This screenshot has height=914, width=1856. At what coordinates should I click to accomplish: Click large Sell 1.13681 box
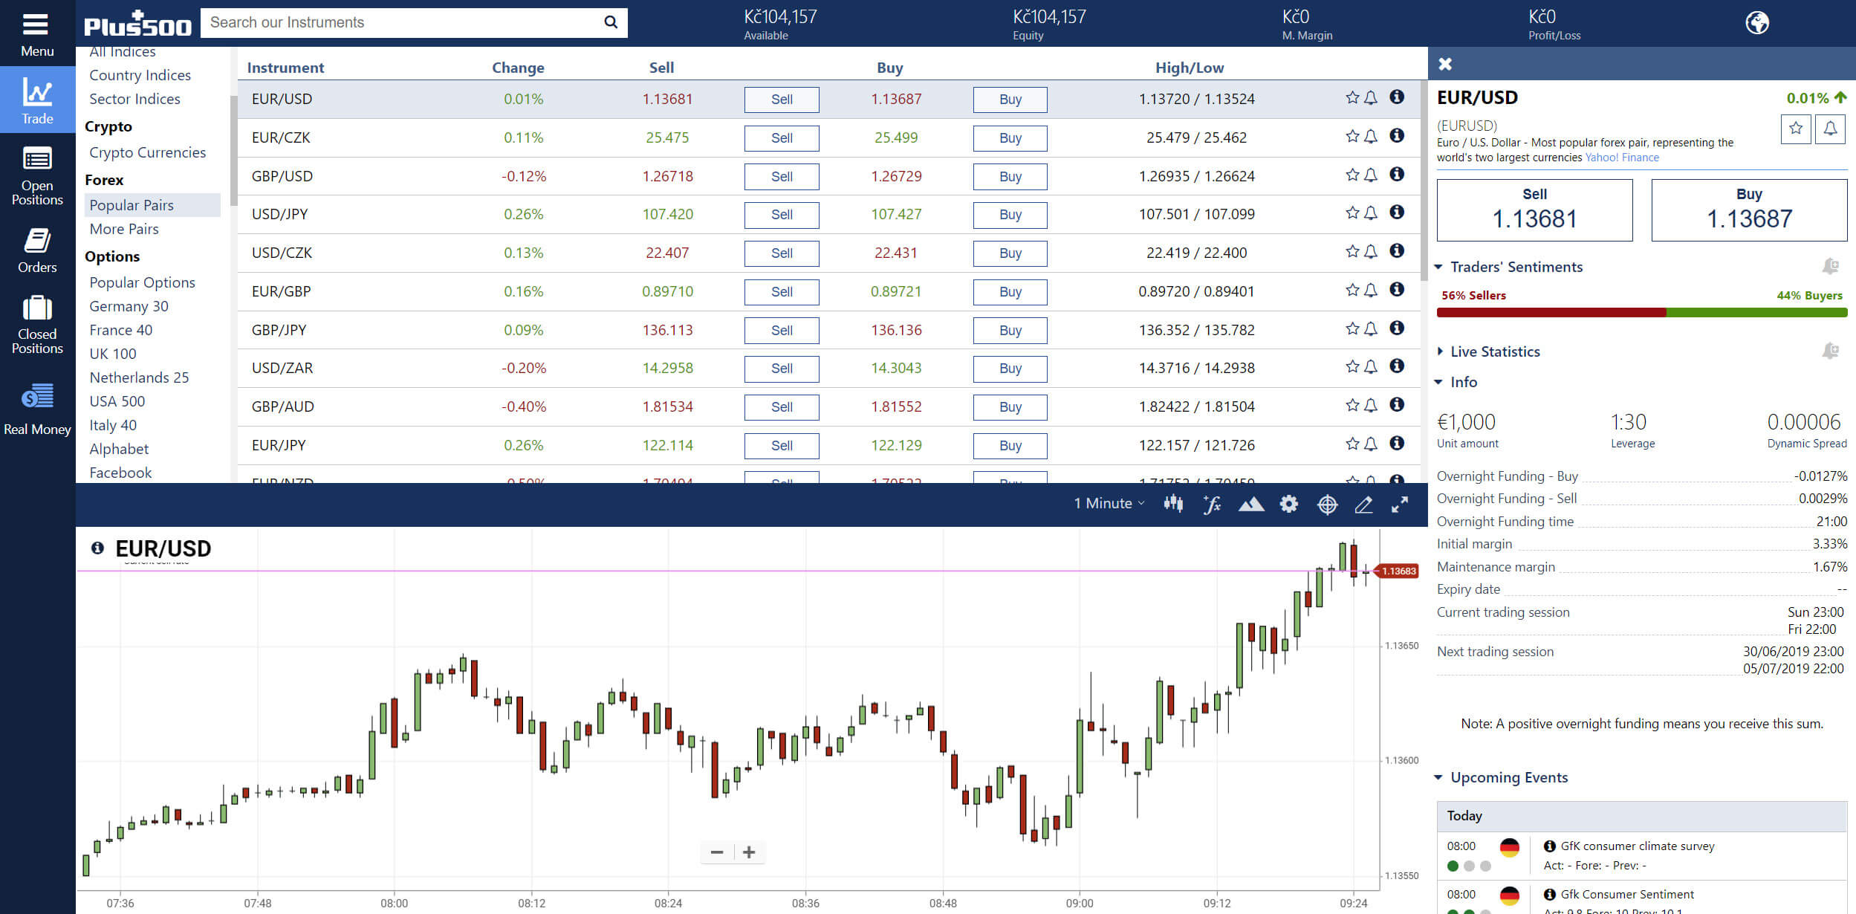coord(1534,210)
